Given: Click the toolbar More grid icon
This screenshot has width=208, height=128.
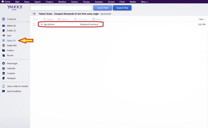Looking at the screenshot, I should click(x=94, y=19).
